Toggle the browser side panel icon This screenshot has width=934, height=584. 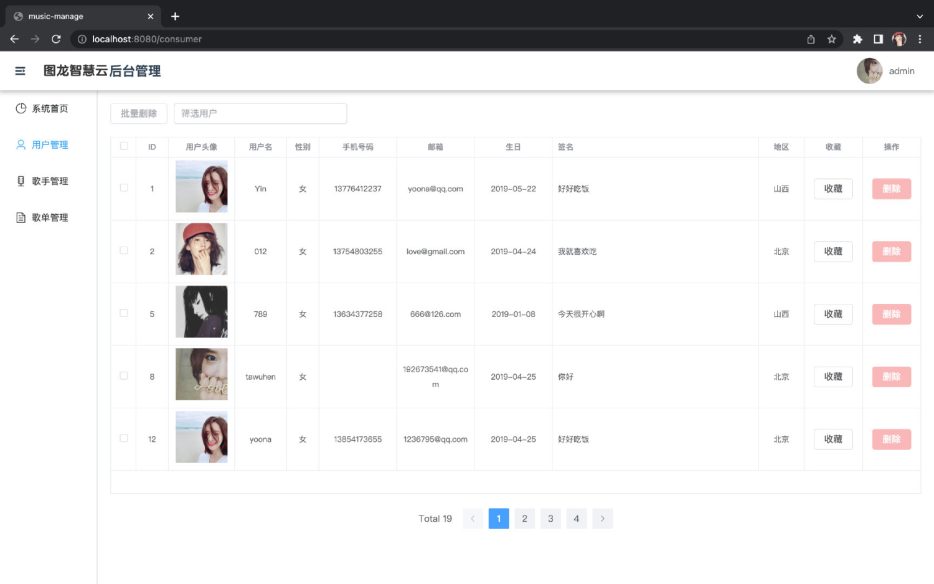878,39
